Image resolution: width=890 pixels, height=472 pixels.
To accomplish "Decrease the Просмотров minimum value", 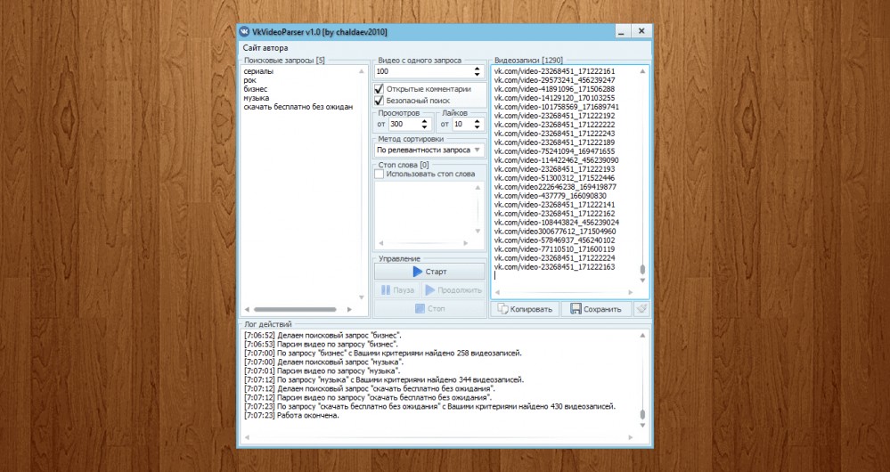I will tap(424, 126).
